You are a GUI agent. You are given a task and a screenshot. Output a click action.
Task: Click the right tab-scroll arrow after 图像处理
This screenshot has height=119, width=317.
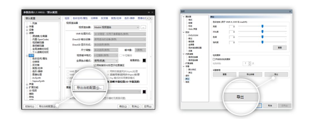150,18
